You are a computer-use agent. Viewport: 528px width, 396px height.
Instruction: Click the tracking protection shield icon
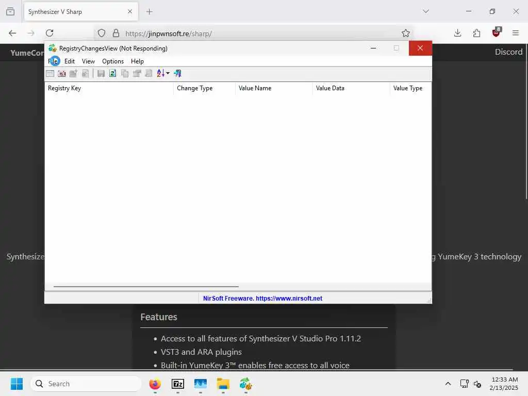click(102, 33)
